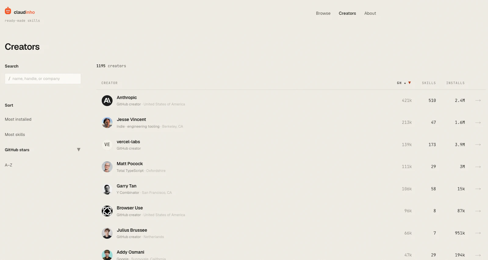Sort by the SKILLS column header
The height and width of the screenshot is (260, 488).
[429, 83]
